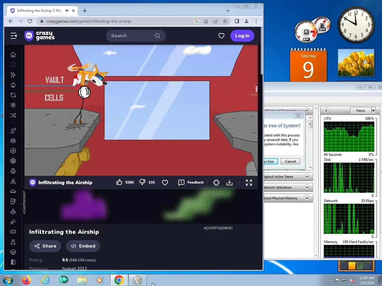Enter fullscreen mode for the game
Image resolution: width=382 pixels, height=286 pixels.
coord(249,183)
